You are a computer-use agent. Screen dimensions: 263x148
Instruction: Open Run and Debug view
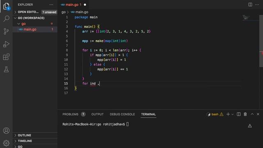click(x=6, y=44)
